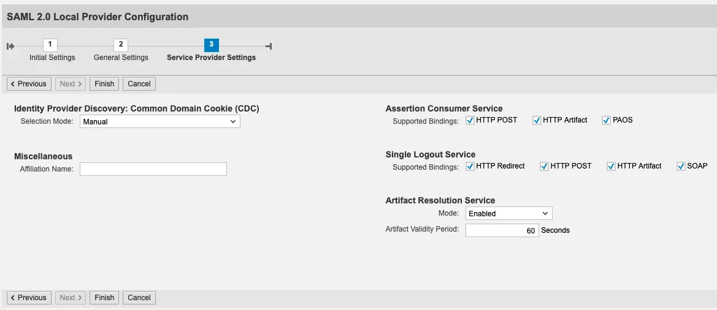This screenshot has height=310, width=717.
Task: Disable the SOAP binding checkbox
Action: [x=681, y=166]
